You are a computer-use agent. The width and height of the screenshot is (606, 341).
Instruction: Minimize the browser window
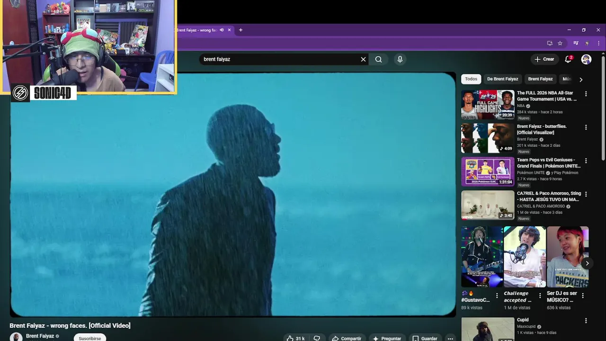pos(569,30)
